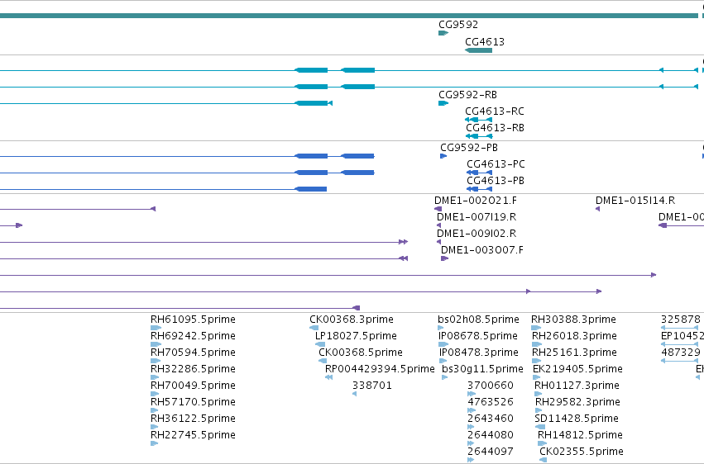
Task: Click the CG4613 gene arrow glyph
Action: point(479,50)
